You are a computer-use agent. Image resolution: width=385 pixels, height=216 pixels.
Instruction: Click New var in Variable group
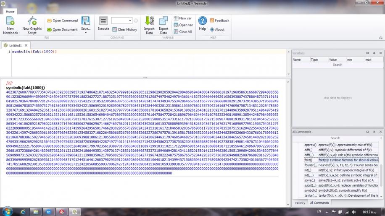(182, 18)
